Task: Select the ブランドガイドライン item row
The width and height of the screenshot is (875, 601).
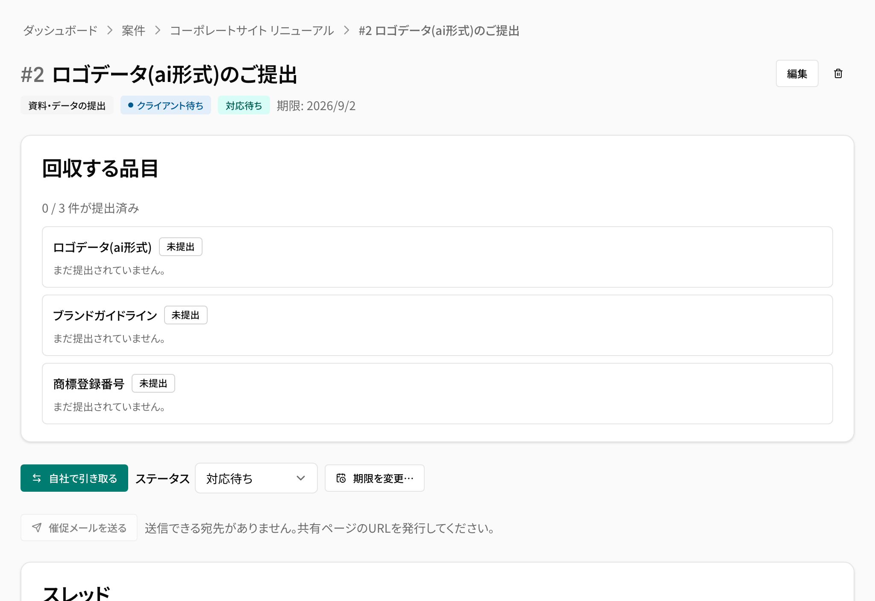Action: (x=437, y=325)
